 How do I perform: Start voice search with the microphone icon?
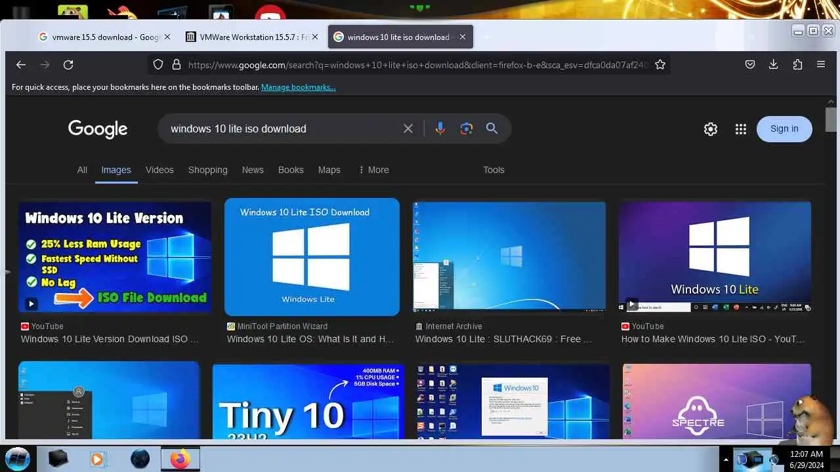point(440,128)
